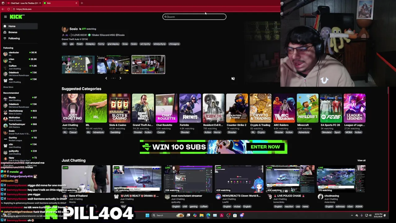
Task: Open the Slots & Casino category
Action: coord(119,108)
